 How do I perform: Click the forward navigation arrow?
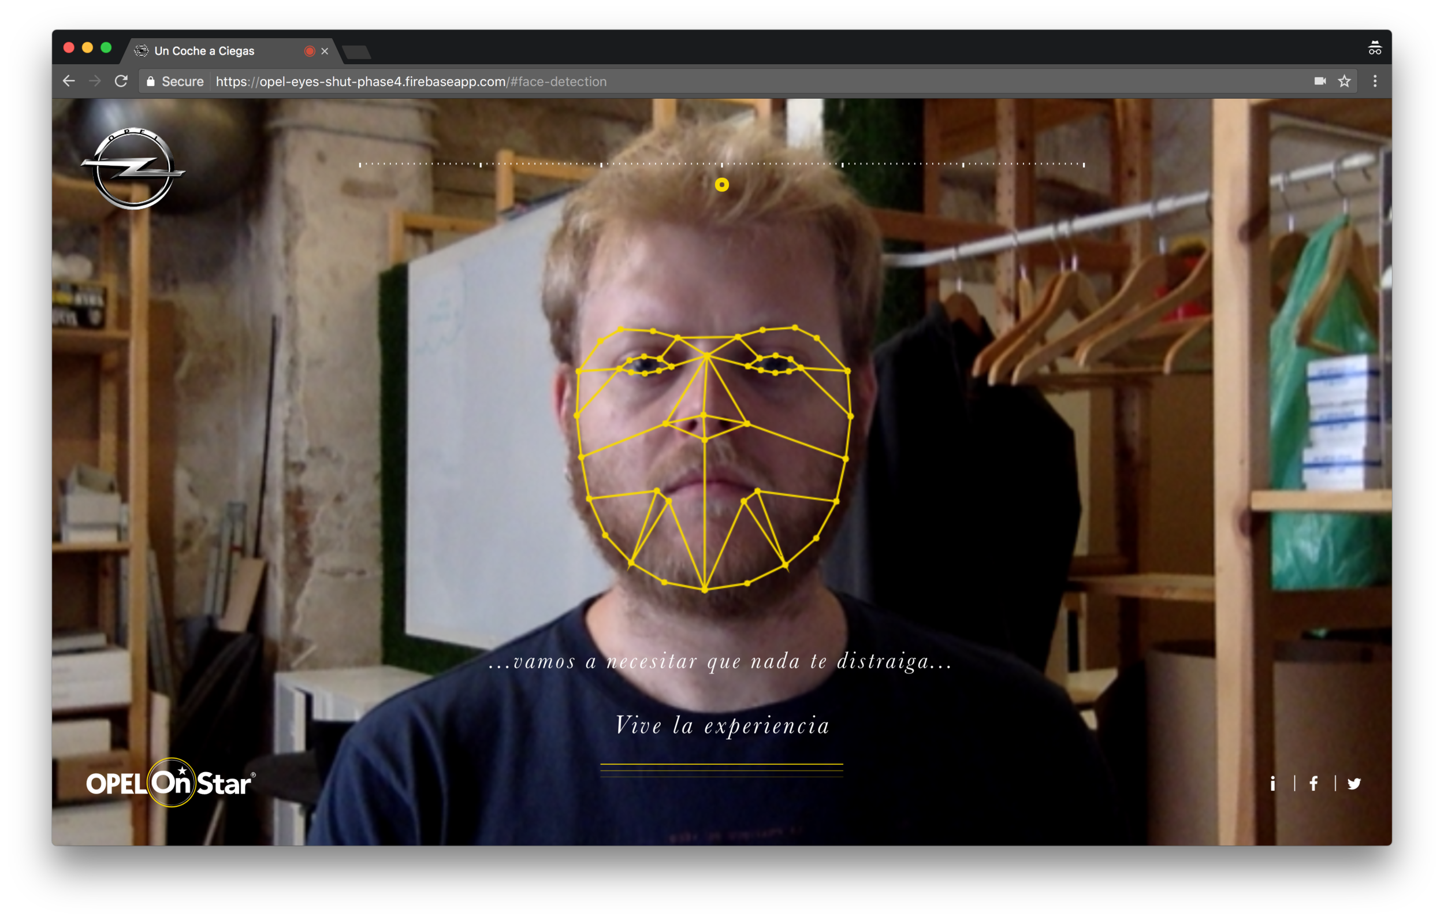(95, 81)
